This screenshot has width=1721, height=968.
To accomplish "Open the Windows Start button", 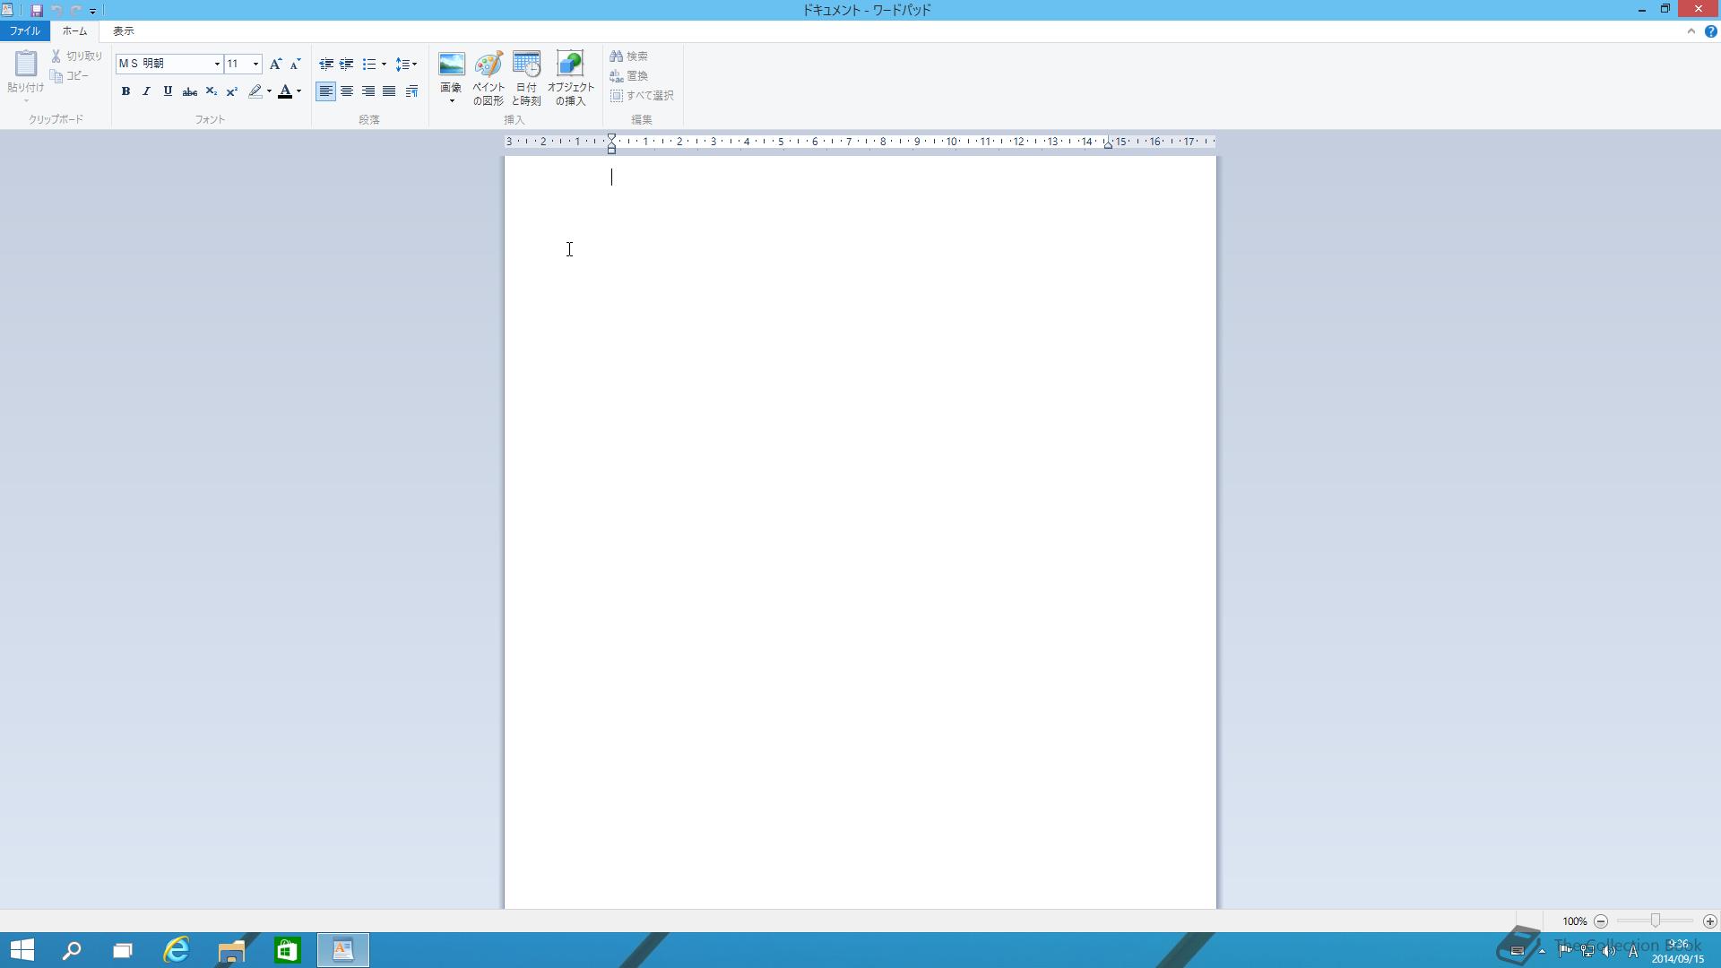I will click(22, 950).
